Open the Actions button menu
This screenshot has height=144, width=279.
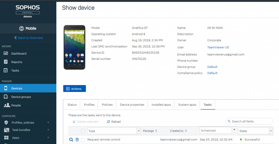pos(75,89)
